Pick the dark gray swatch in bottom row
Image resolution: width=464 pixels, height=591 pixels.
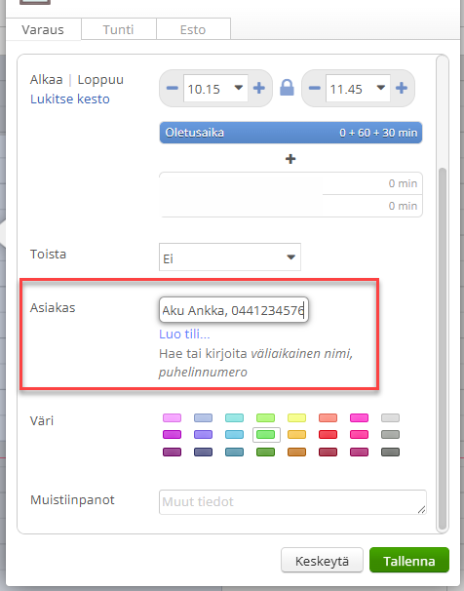click(x=390, y=452)
